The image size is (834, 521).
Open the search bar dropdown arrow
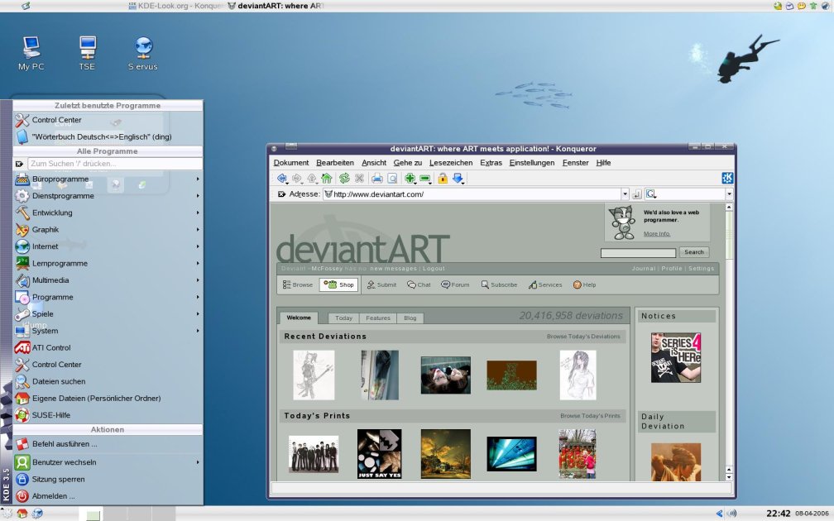point(729,194)
